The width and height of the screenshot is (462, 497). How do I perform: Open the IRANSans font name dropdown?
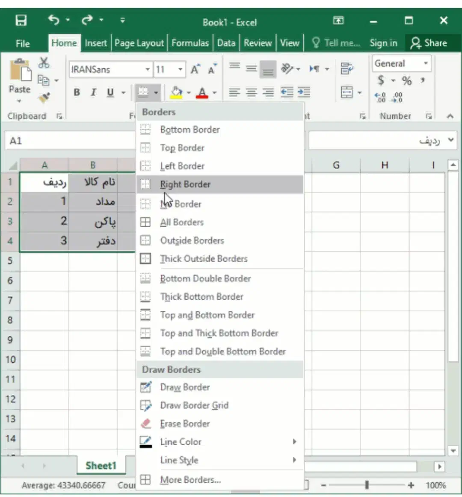147,69
